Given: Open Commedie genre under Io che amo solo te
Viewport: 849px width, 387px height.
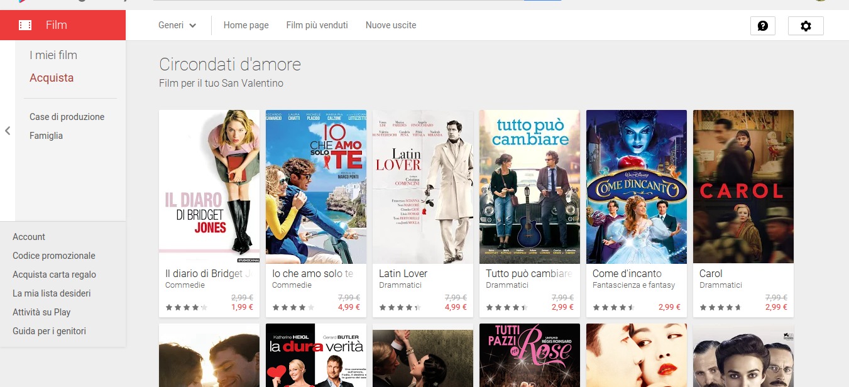Looking at the screenshot, I should click(292, 285).
